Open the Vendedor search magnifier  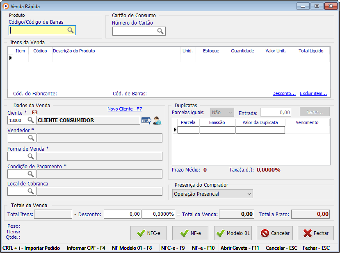31,138
